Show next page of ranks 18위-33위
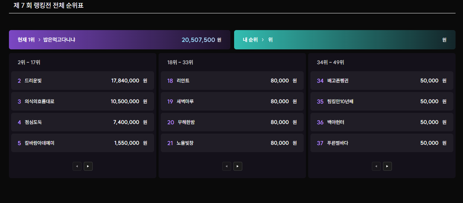 (238, 166)
